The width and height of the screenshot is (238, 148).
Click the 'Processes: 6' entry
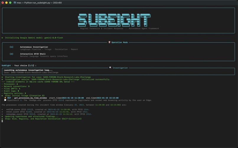(10, 84)
